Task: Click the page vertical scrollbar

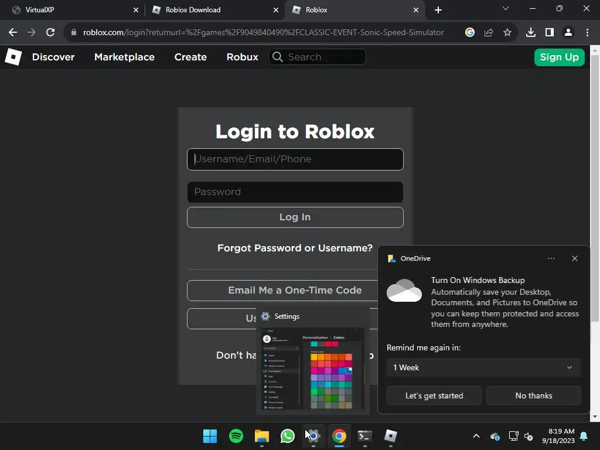Action: 595,187
